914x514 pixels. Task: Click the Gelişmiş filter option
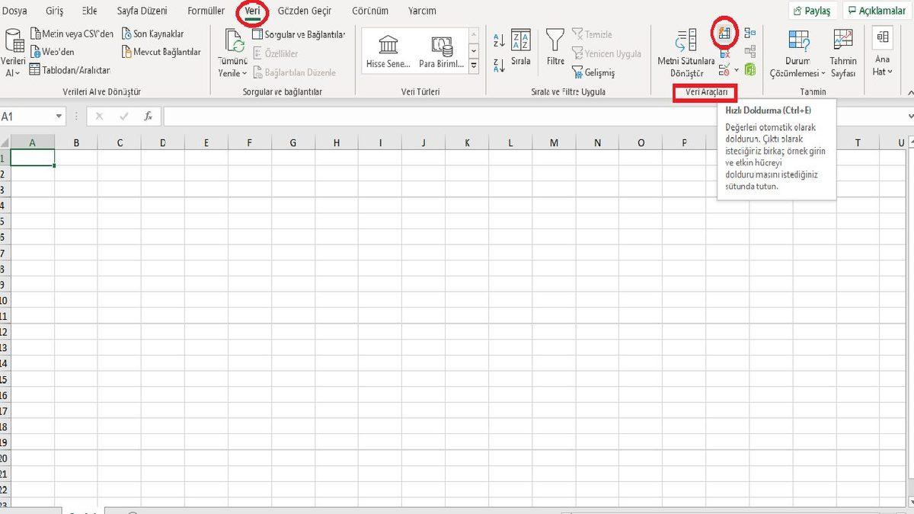point(598,72)
